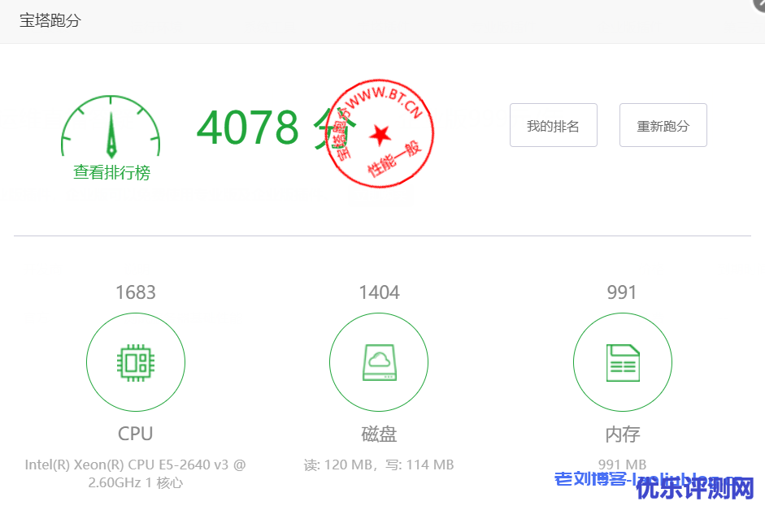The width and height of the screenshot is (765, 510).
Task: Click the memory score 991
Action: [622, 292]
